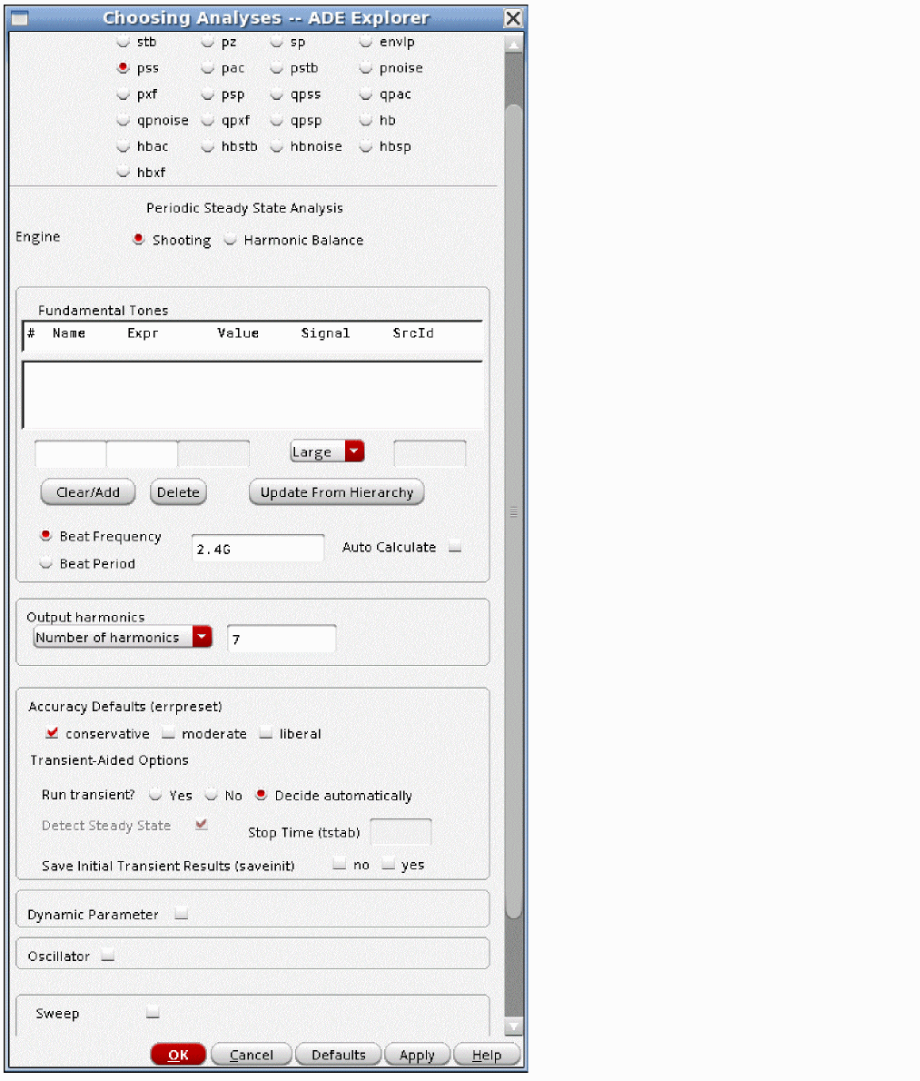Choose the pxf analysis option
Viewport: 920px width, 1081px height.
coord(124,94)
